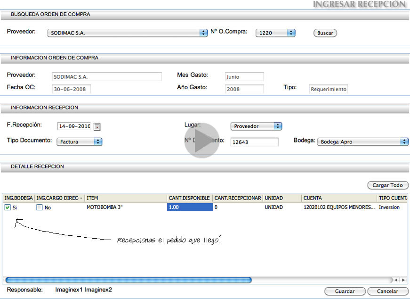The height and width of the screenshot is (299, 410).
Task: Play the video overlay button
Action: pyautogui.click(x=202, y=141)
